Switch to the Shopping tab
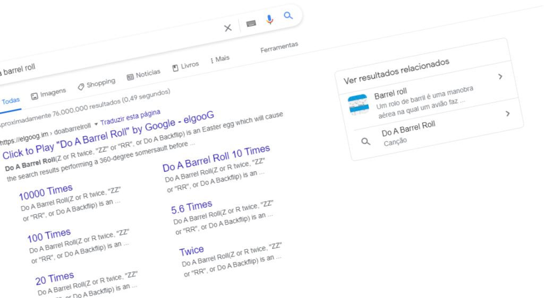This screenshot has width=544, height=298. 96,84
